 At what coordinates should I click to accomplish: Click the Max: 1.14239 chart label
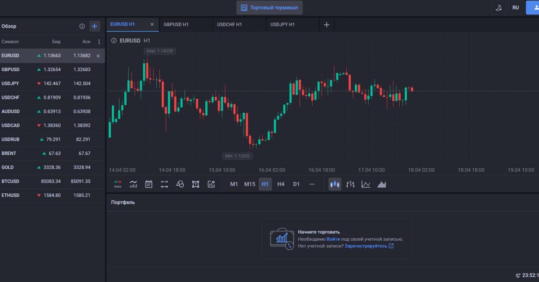pyautogui.click(x=159, y=51)
